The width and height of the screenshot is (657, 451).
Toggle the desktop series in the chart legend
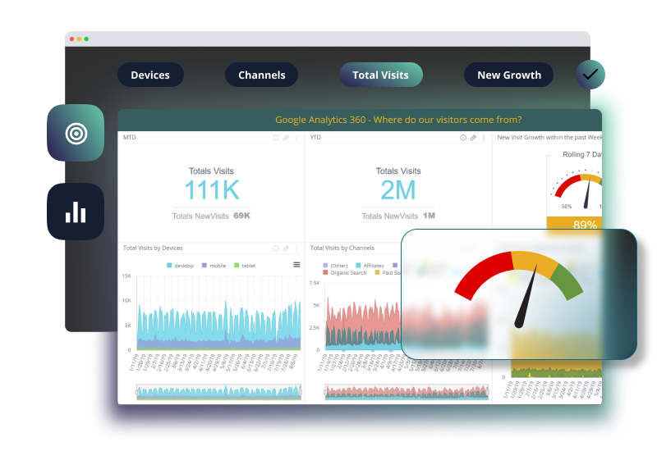[x=181, y=266]
